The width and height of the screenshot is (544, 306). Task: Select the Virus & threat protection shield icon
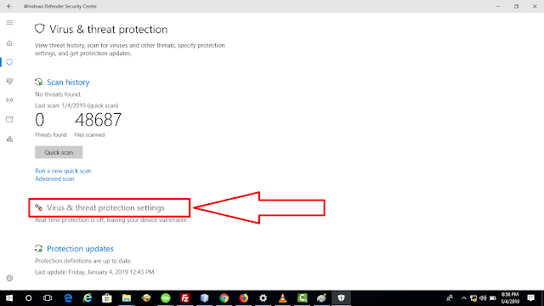9,62
